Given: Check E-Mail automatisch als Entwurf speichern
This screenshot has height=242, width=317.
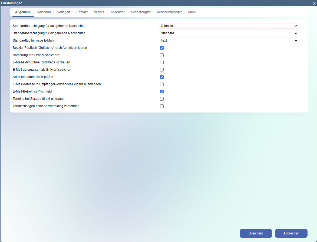Looking at the screenshot, I should pyautogui.click(x=162, y=70).
